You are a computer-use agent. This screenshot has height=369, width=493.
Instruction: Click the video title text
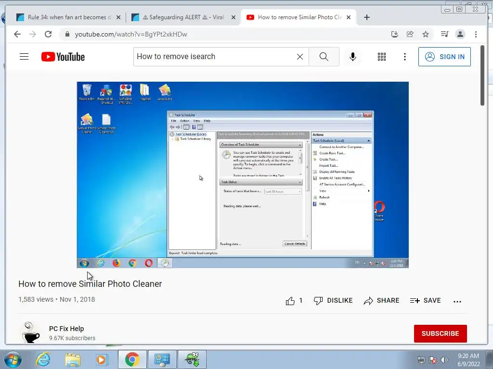click(x=90, y=283)
